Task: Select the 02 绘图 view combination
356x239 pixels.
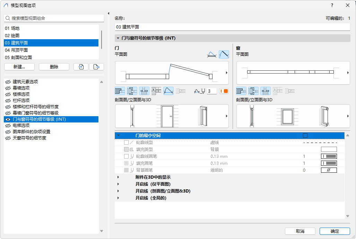Action: [51, 35]
